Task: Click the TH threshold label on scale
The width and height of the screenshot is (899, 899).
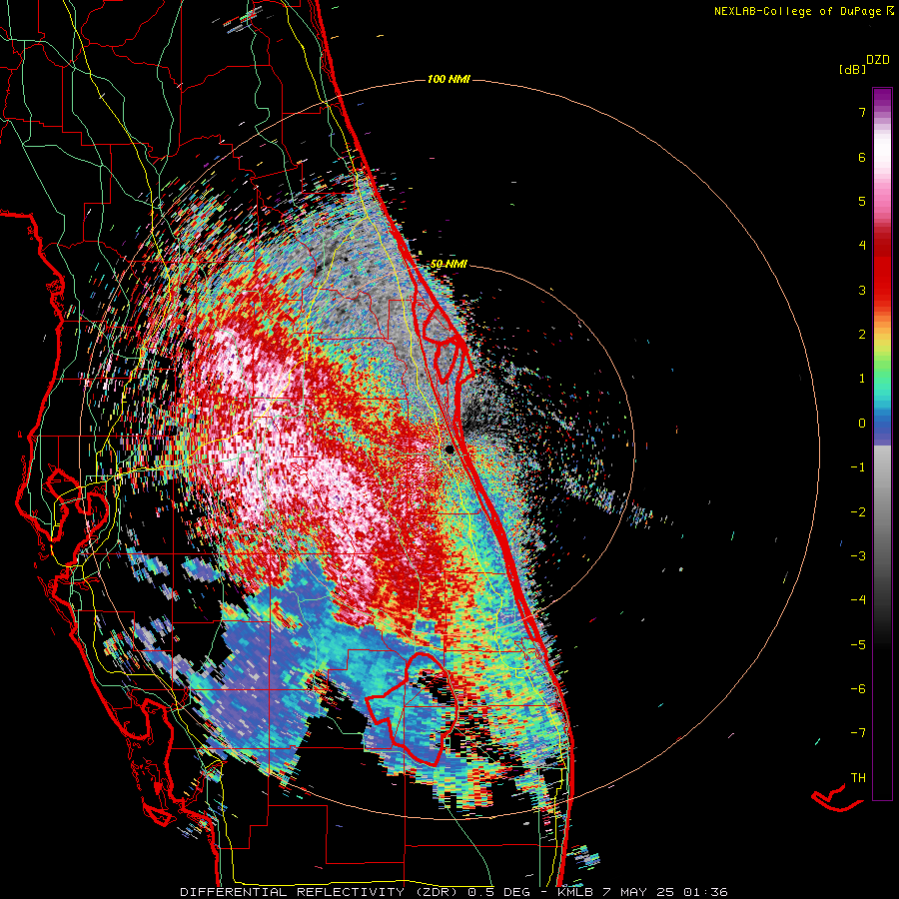Action: (x=858, y=778)
